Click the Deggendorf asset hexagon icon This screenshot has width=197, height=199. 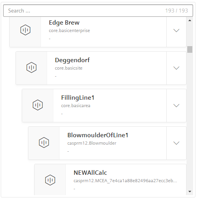[x=32, y=68]
